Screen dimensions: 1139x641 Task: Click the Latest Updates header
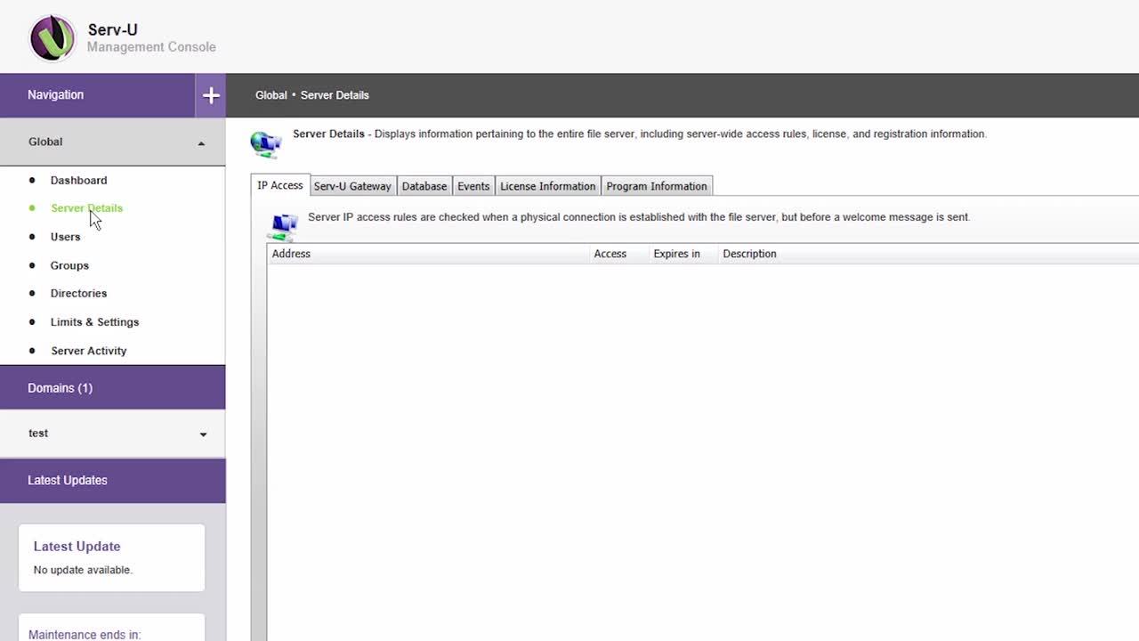[x=113, y=481]
